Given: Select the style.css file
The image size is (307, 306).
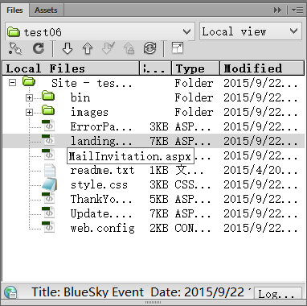Looking at the screenshot, I should 99,184.
